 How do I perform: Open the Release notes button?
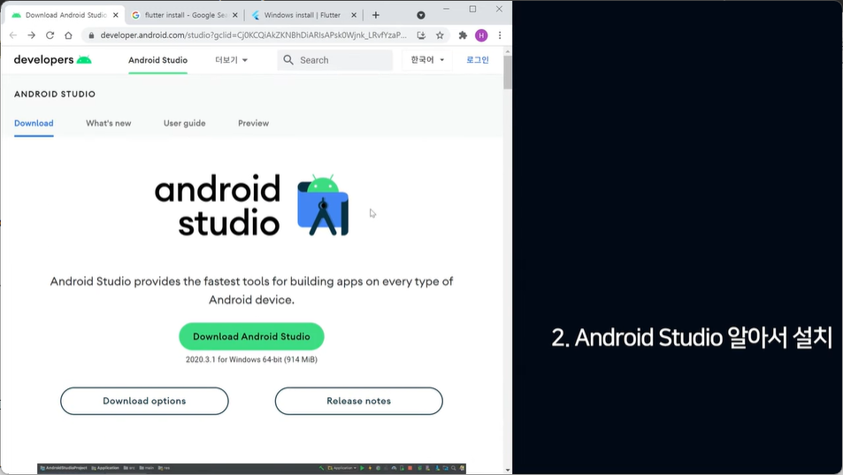click(358, 401)
